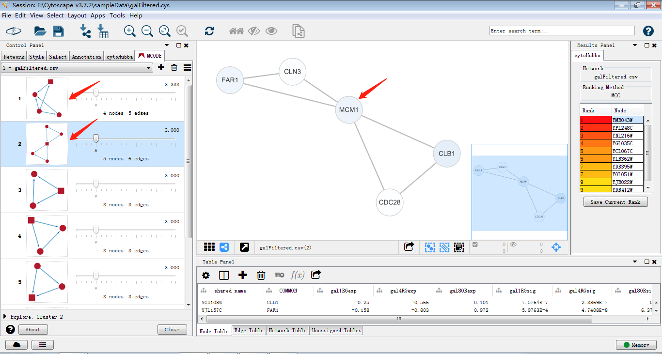Select the MCM1 node in the network
This screenshot has width=662, height=354.
tap(348, 109)
